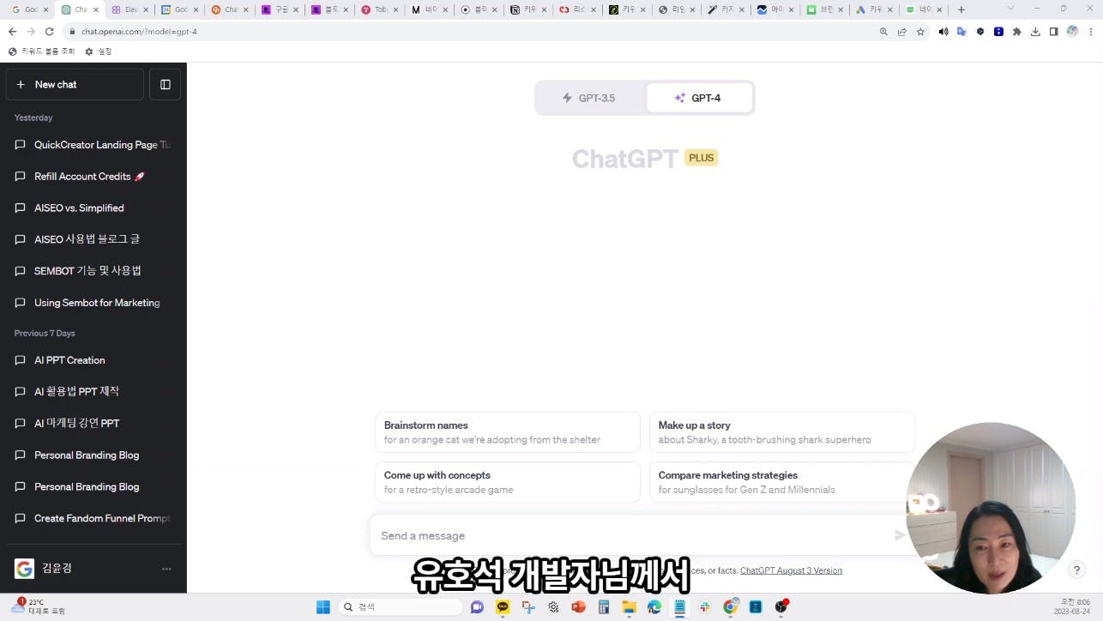Select the GPT-4 model tab
This screenshot has width=1103, height=621.
click(x=699, y=98)
